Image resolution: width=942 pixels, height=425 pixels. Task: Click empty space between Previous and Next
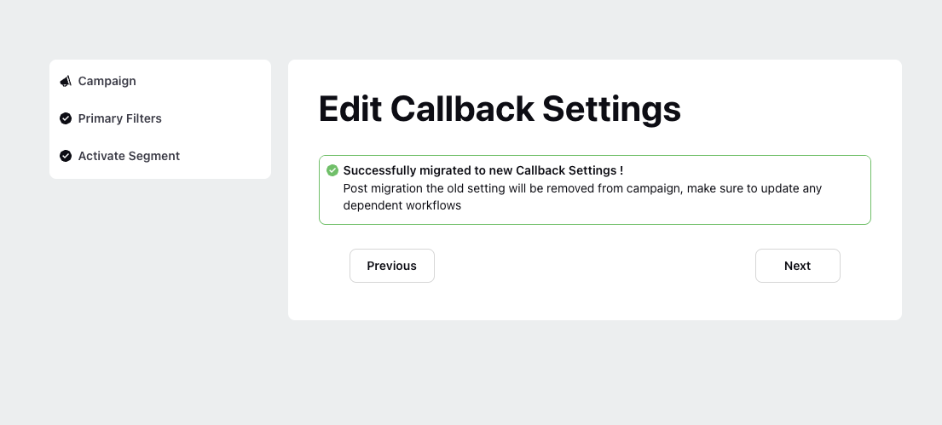pyautogui.click(x=595, y=266)
